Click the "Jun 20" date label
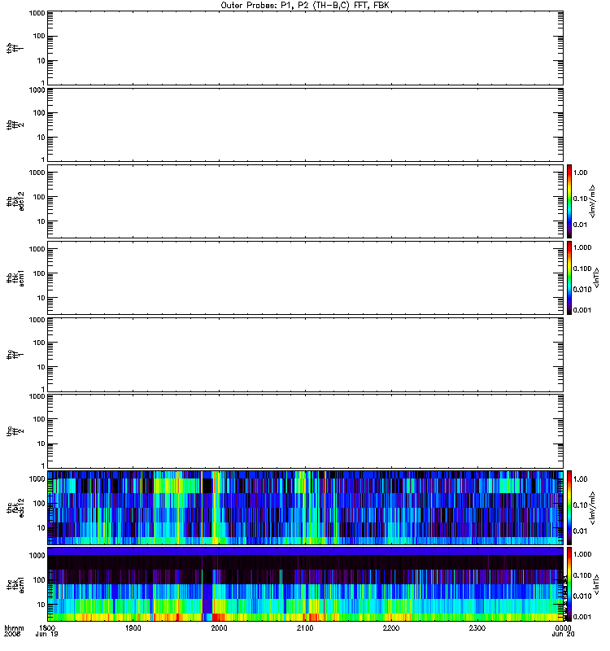This screenshot has width=610, height=651. (563, 634)
